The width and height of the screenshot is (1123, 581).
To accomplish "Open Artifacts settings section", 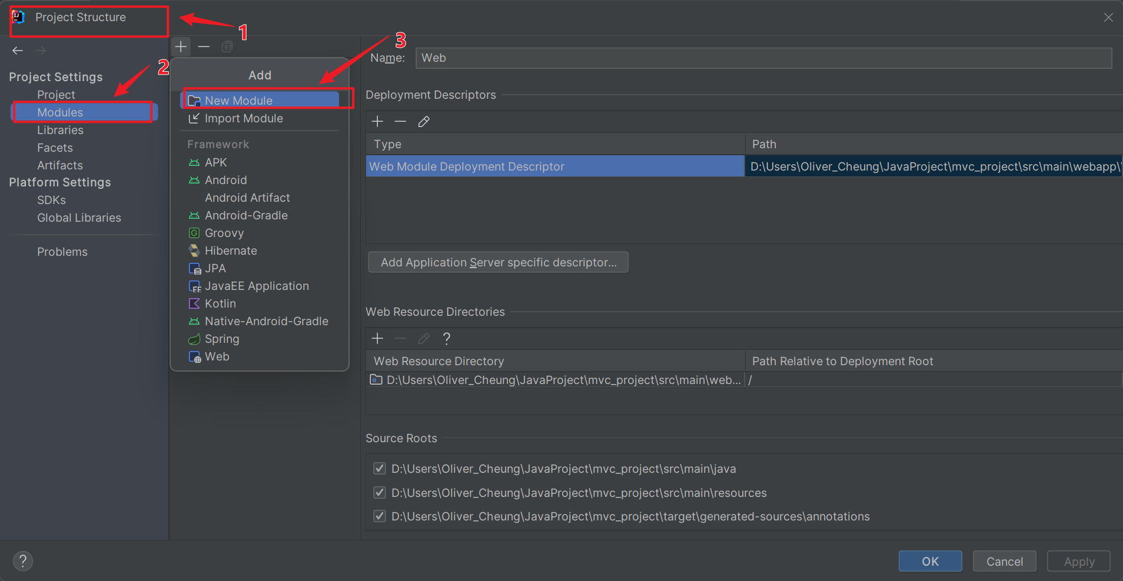I will 60,165.
